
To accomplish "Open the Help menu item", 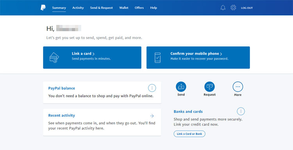I will point(154,8).
